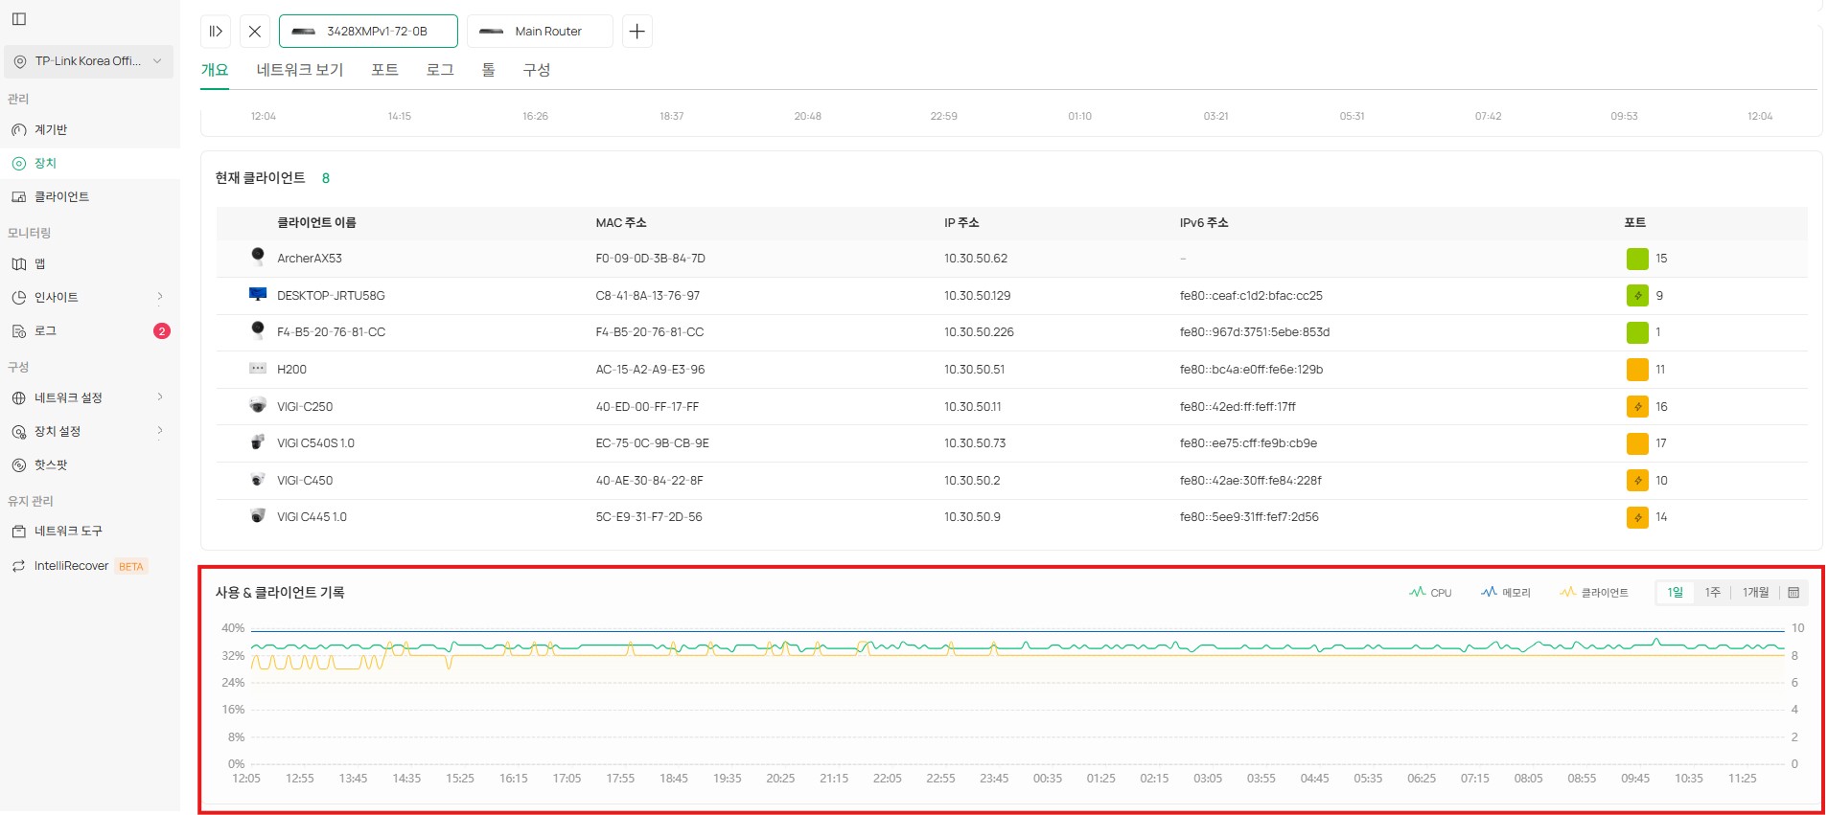Toggle 메모리 memory line in legend
Viewport: 1828px width, 815px height.
(1506, 593)
